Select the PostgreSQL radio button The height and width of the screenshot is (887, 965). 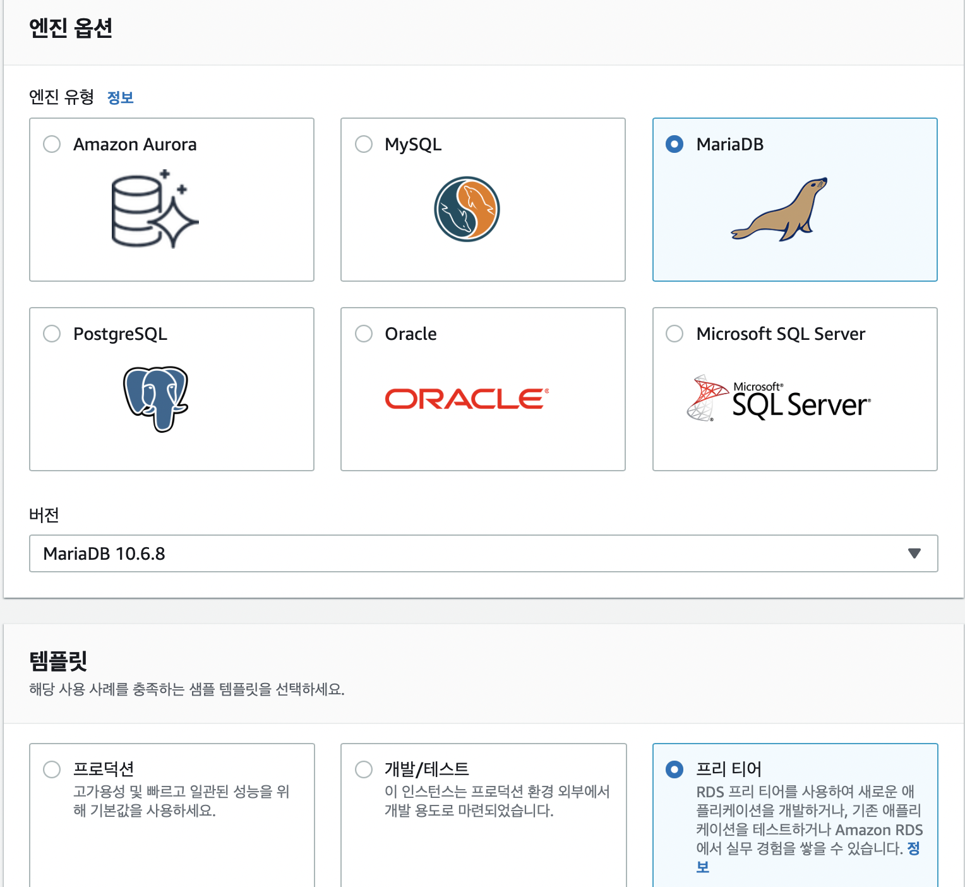tap(52, 334)
